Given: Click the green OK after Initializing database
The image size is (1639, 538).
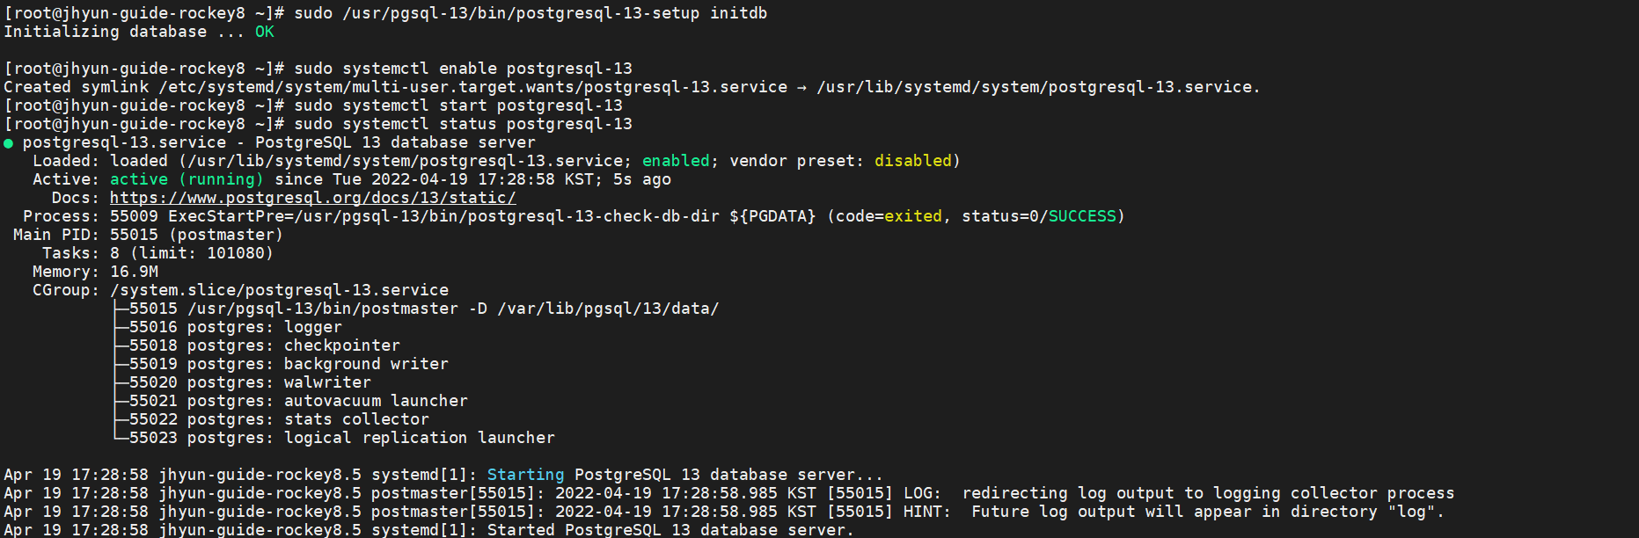Looking at the screenshot, I should 265,32.
